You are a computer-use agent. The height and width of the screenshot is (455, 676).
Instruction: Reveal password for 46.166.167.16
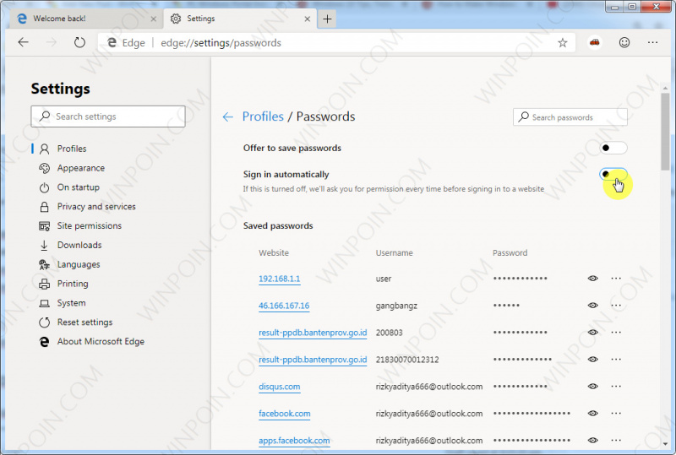click(593, 306)
